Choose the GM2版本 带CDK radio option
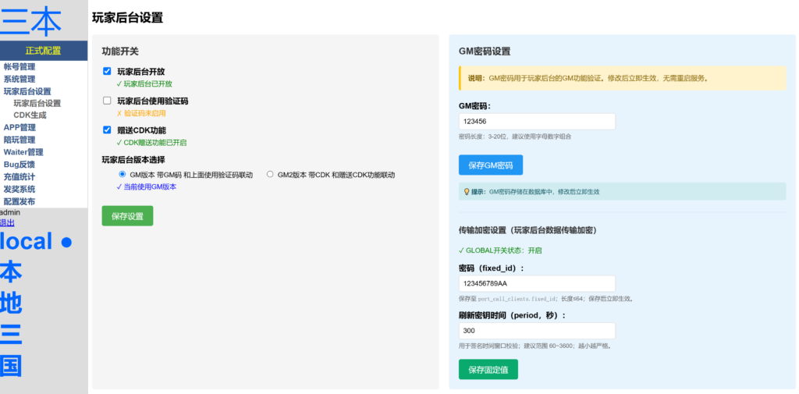Viewport: 799px width, 394px height. (x=270, y=175)
